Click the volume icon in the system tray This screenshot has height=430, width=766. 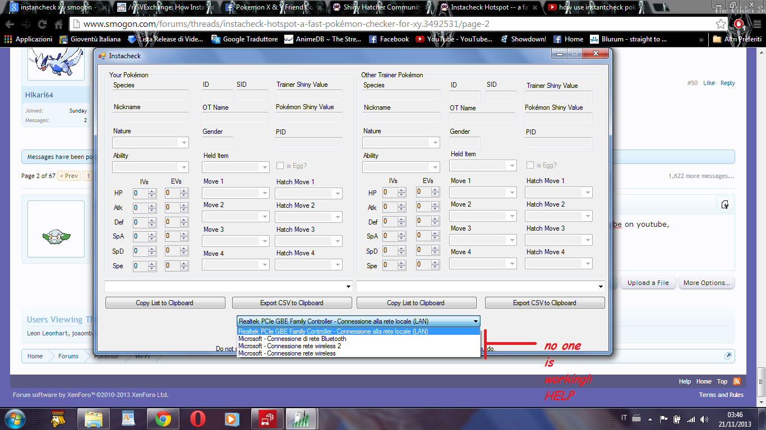click(x=703, y=419)
